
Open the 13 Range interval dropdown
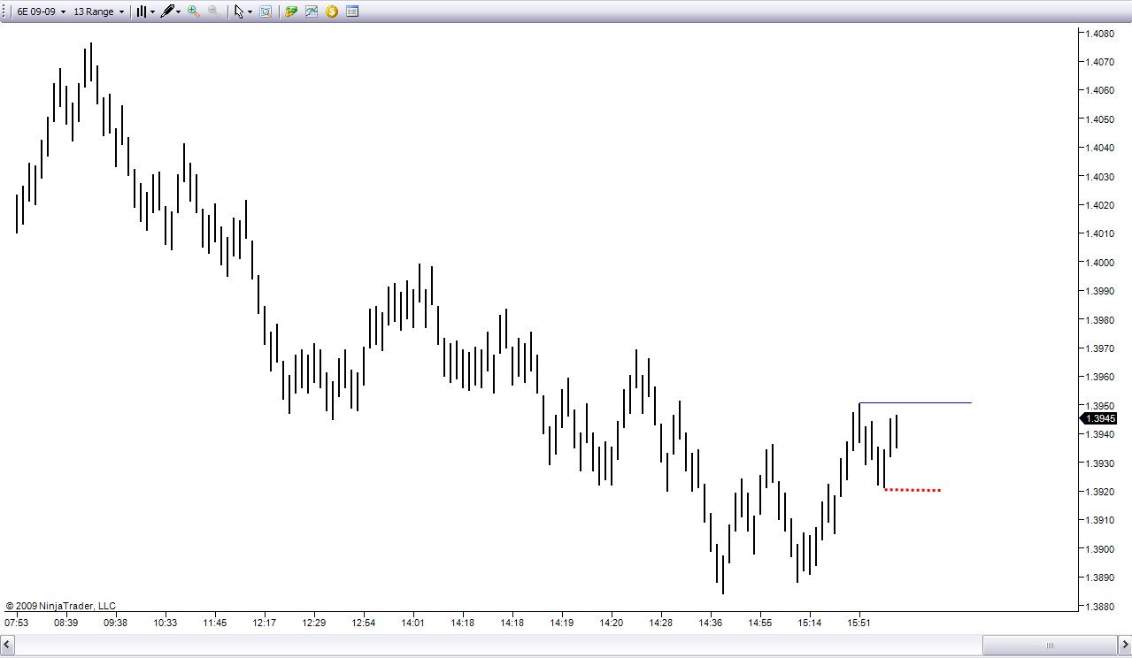pyautogui.click(x=97, y=11)
